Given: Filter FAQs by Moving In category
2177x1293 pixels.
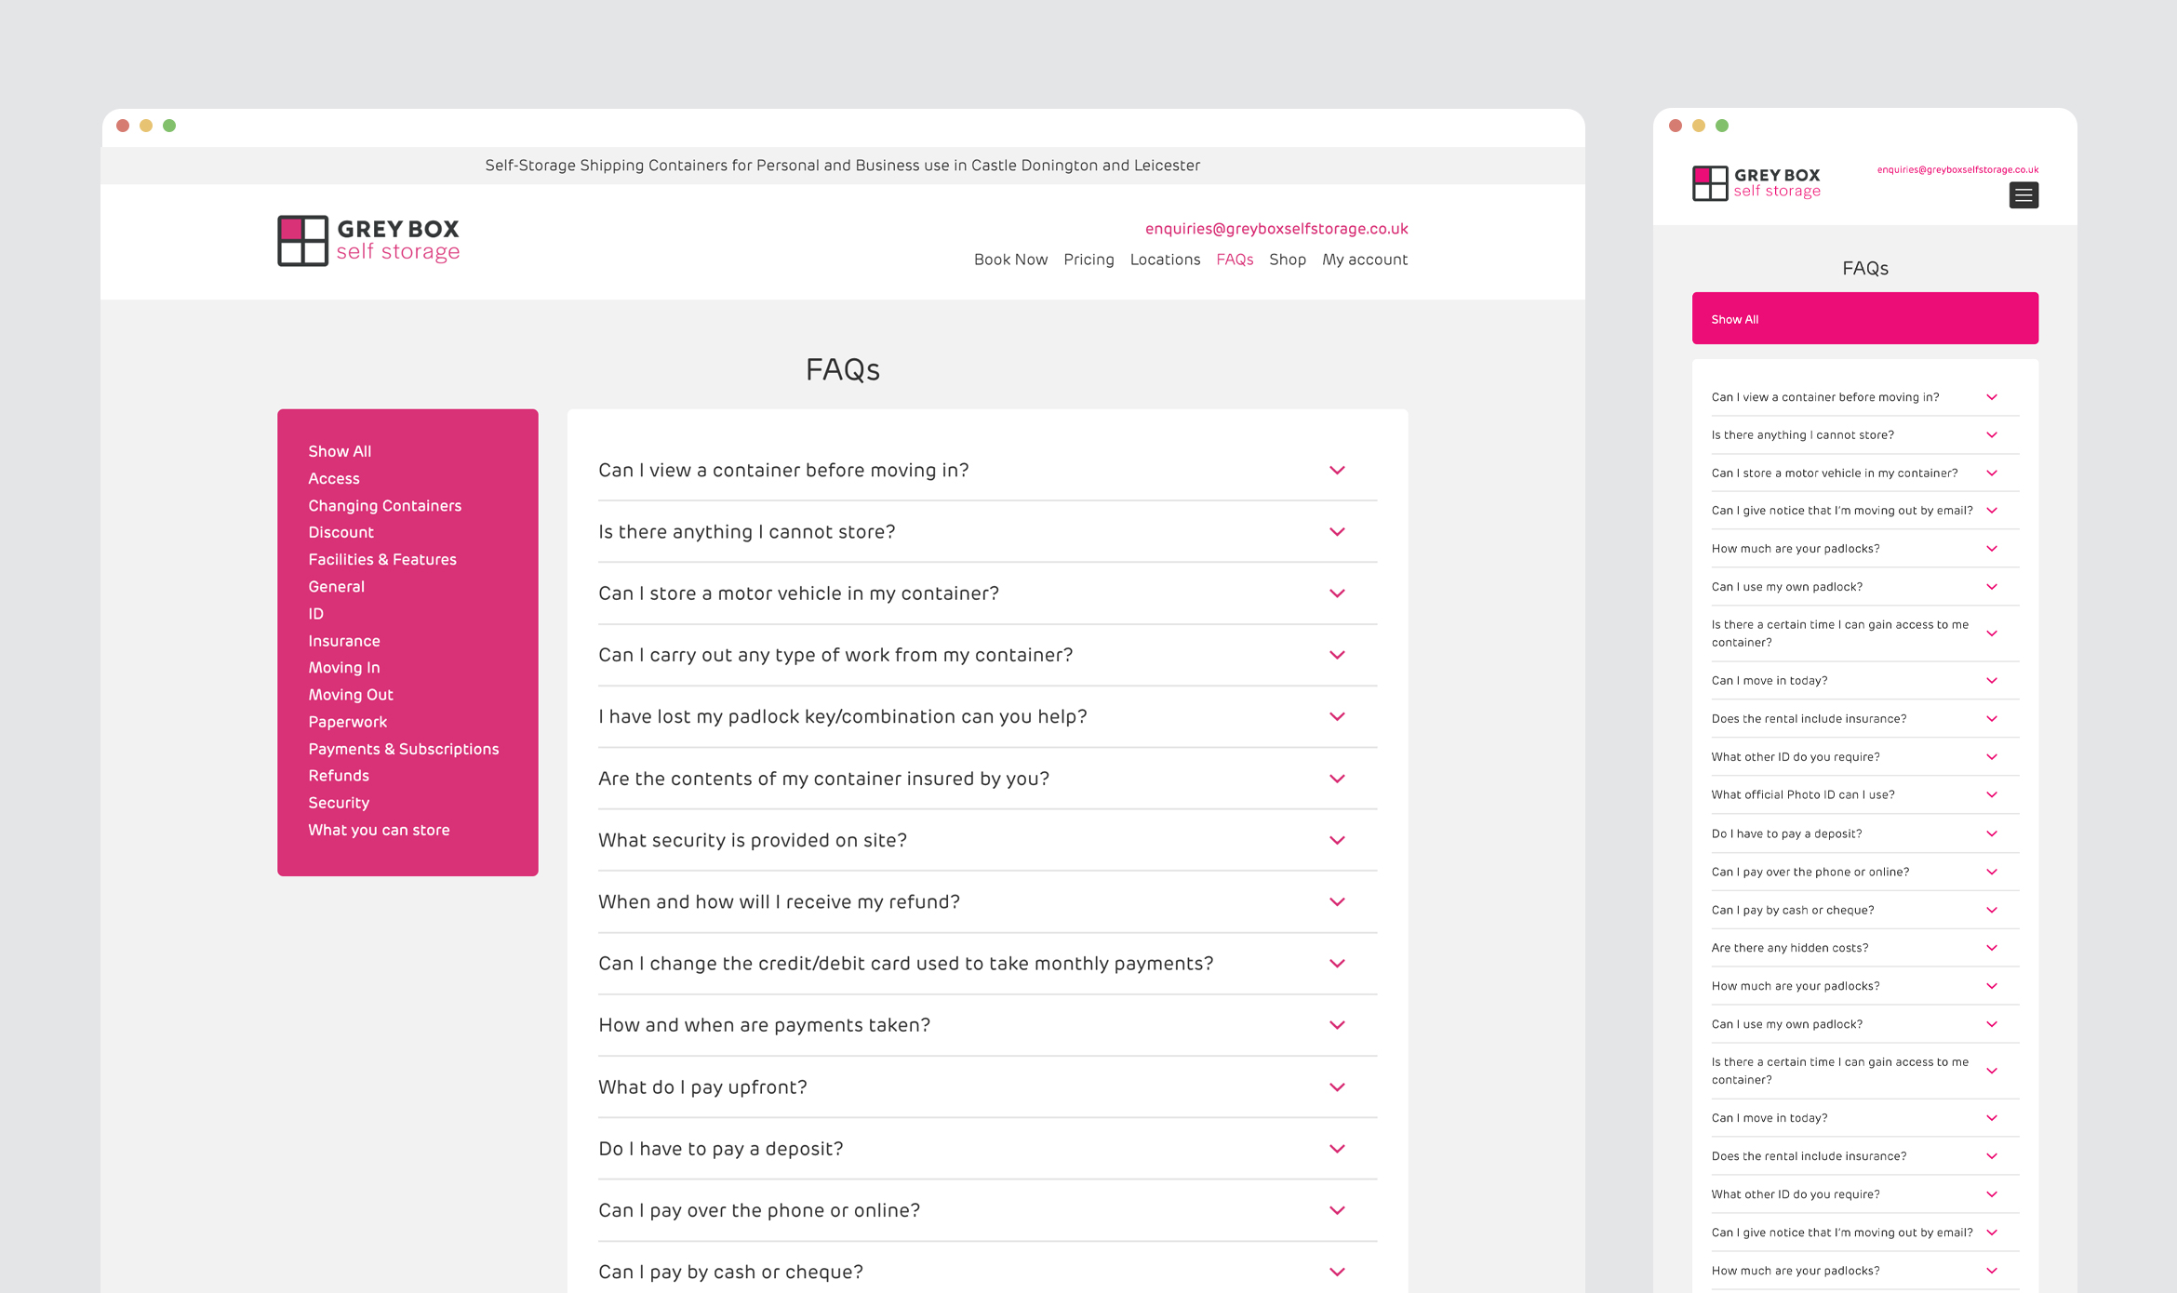Looking at the screenshot, I should click(x=344, y=668).
